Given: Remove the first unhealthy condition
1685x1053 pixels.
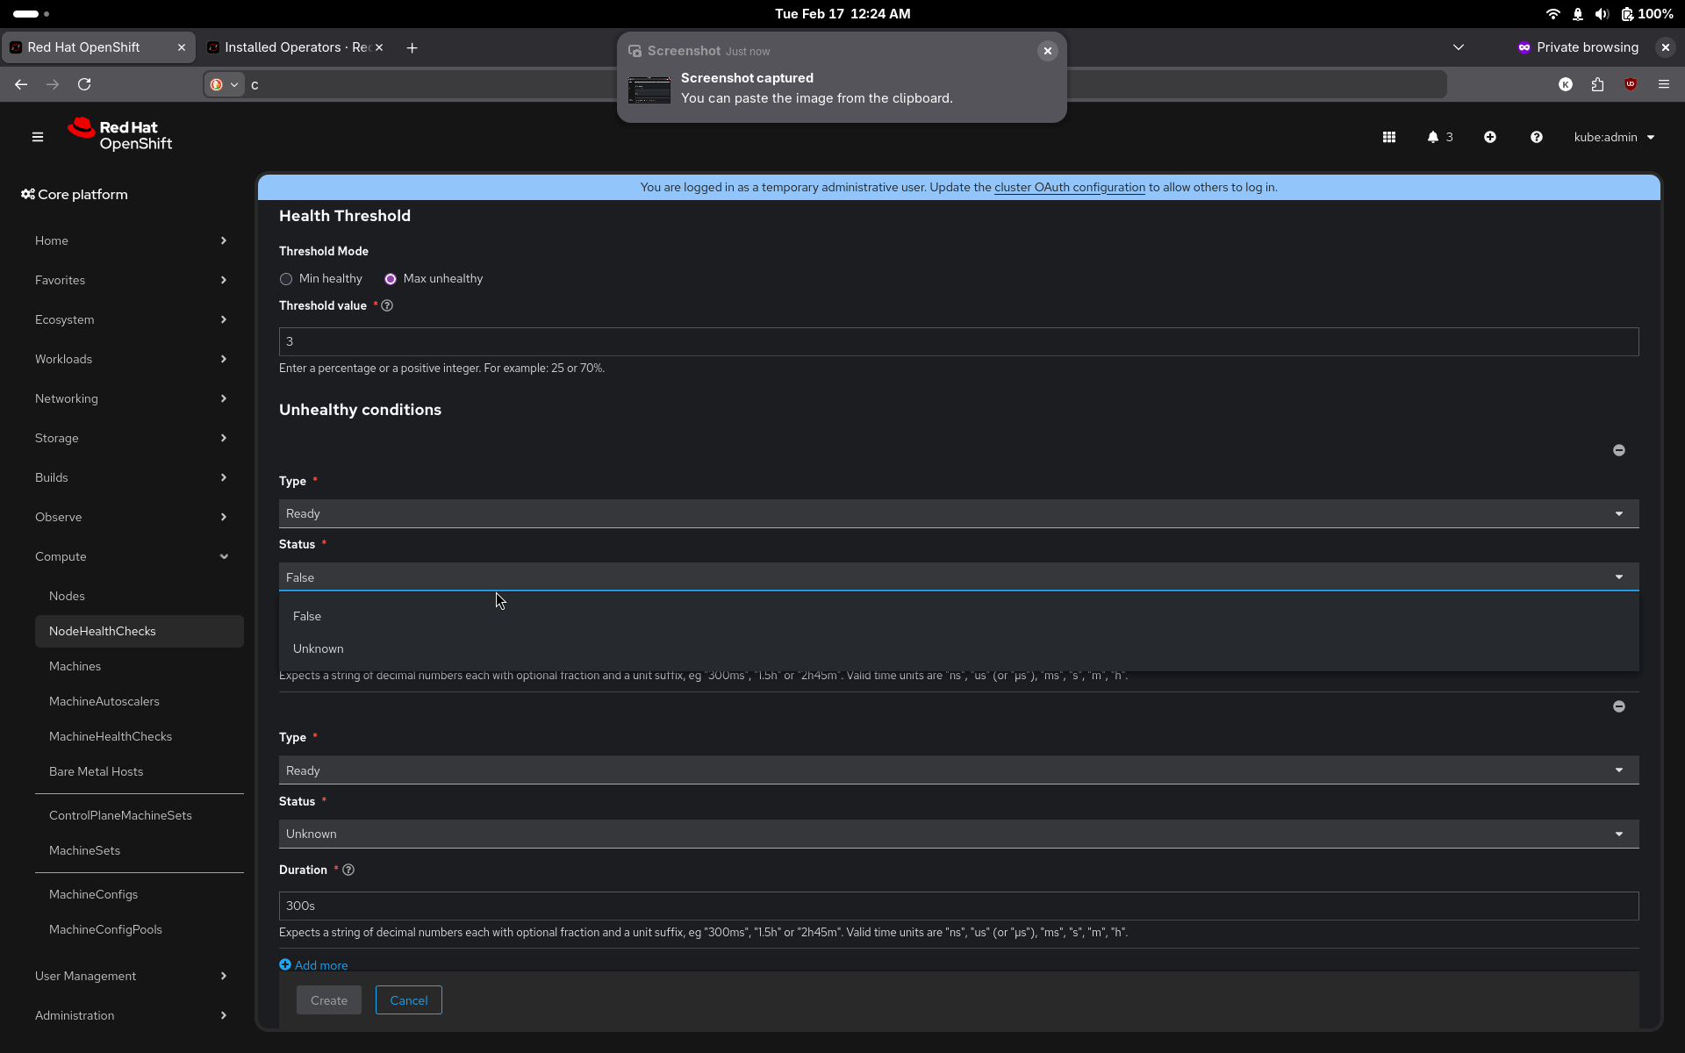Looking at the screenshot, I should (x=1618, y=450).
